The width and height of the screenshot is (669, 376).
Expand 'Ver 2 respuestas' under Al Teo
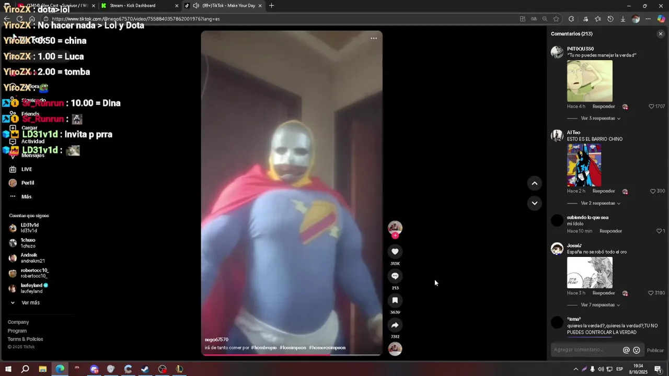(x=601, y=203)
